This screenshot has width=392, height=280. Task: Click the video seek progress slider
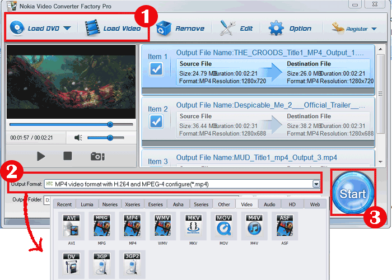71,124
